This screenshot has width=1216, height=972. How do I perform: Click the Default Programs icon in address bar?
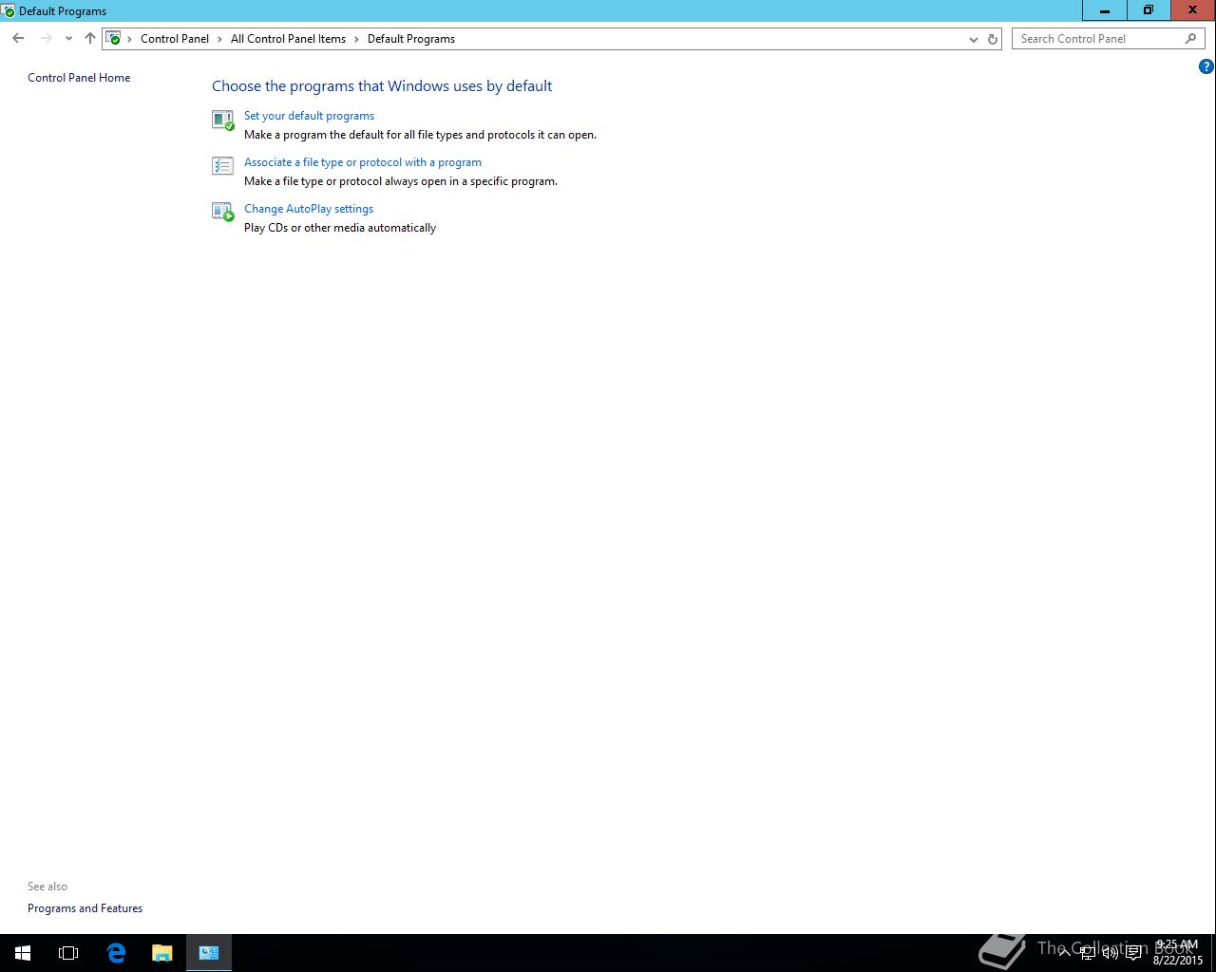[114, 39]
